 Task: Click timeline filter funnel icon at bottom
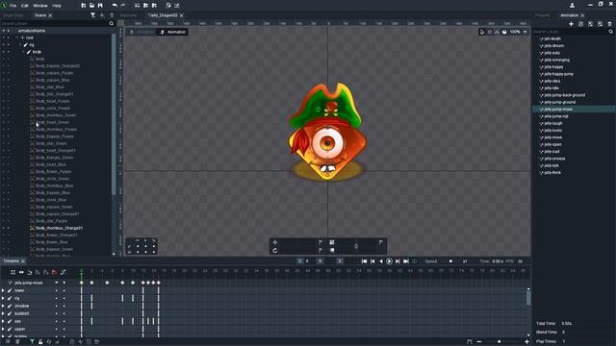tap(32, 342)
